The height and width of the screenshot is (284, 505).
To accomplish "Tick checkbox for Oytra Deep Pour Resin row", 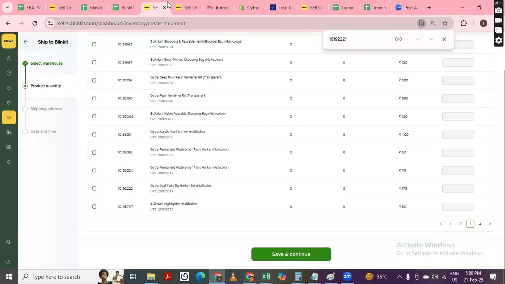I will pyautogui.click(x=94, y=80).
